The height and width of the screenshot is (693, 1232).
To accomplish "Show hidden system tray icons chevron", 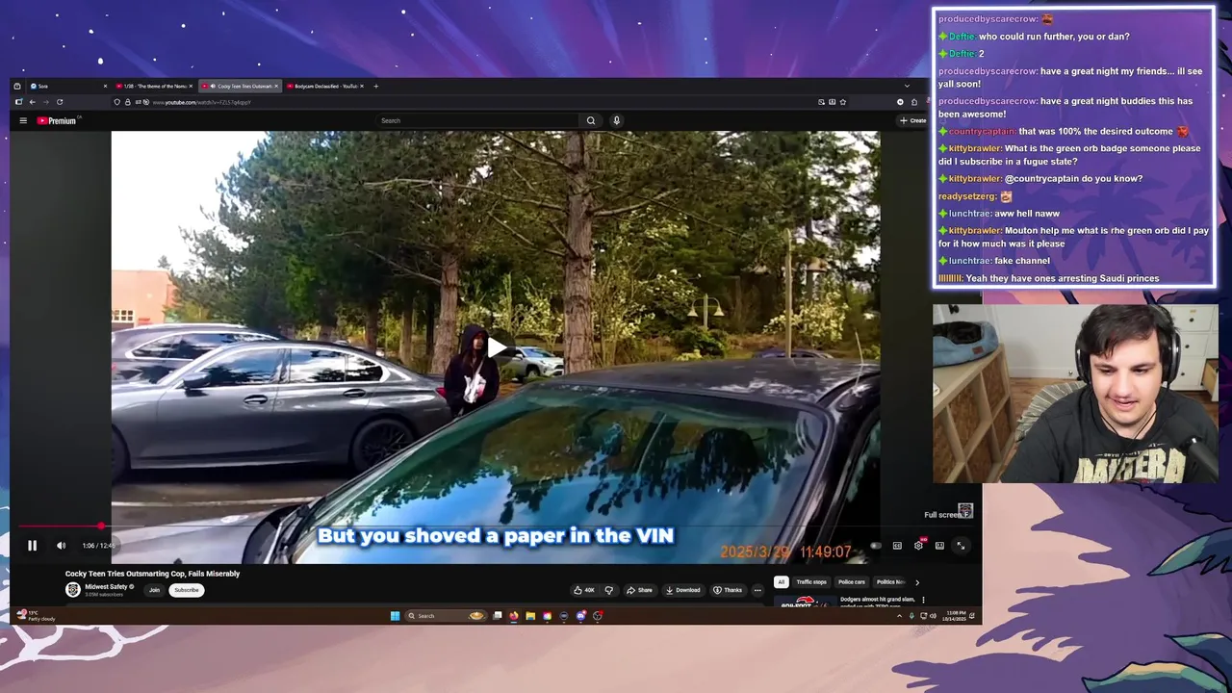I will 899,616.
